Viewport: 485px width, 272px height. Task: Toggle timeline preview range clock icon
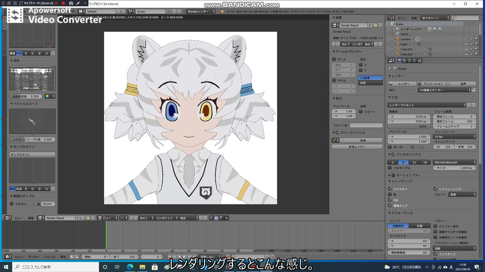click(72, 256)
